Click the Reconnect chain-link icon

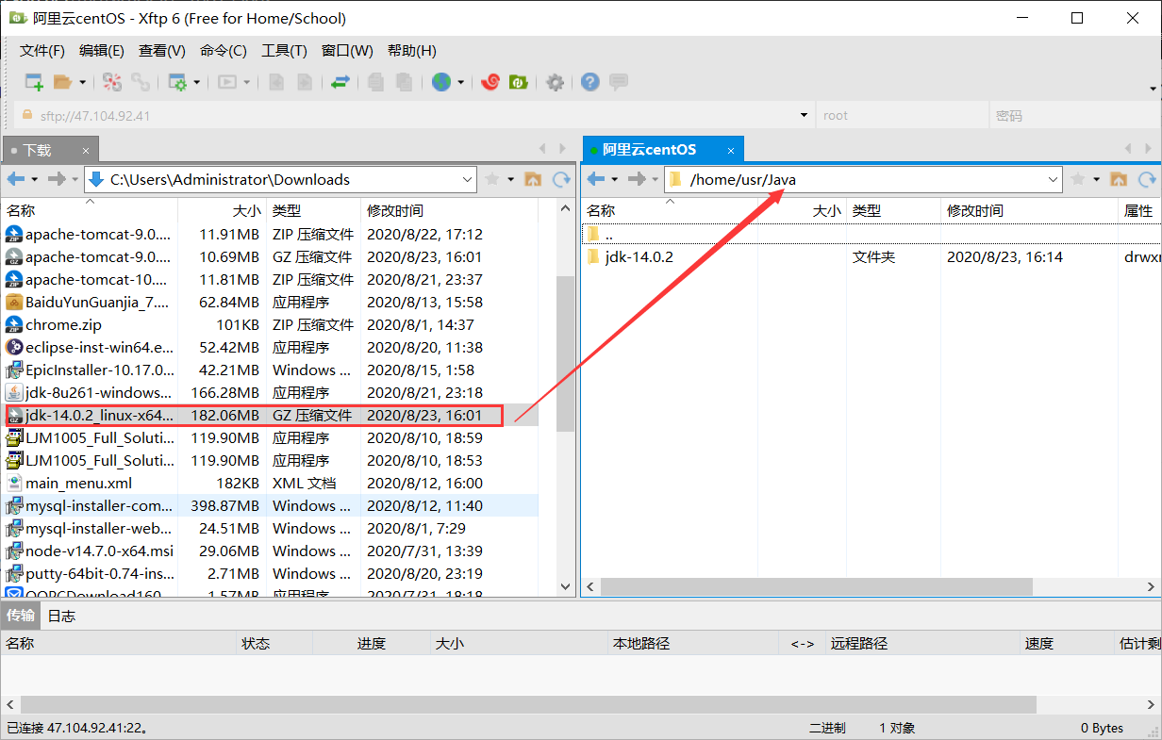[x=141, y=82]
